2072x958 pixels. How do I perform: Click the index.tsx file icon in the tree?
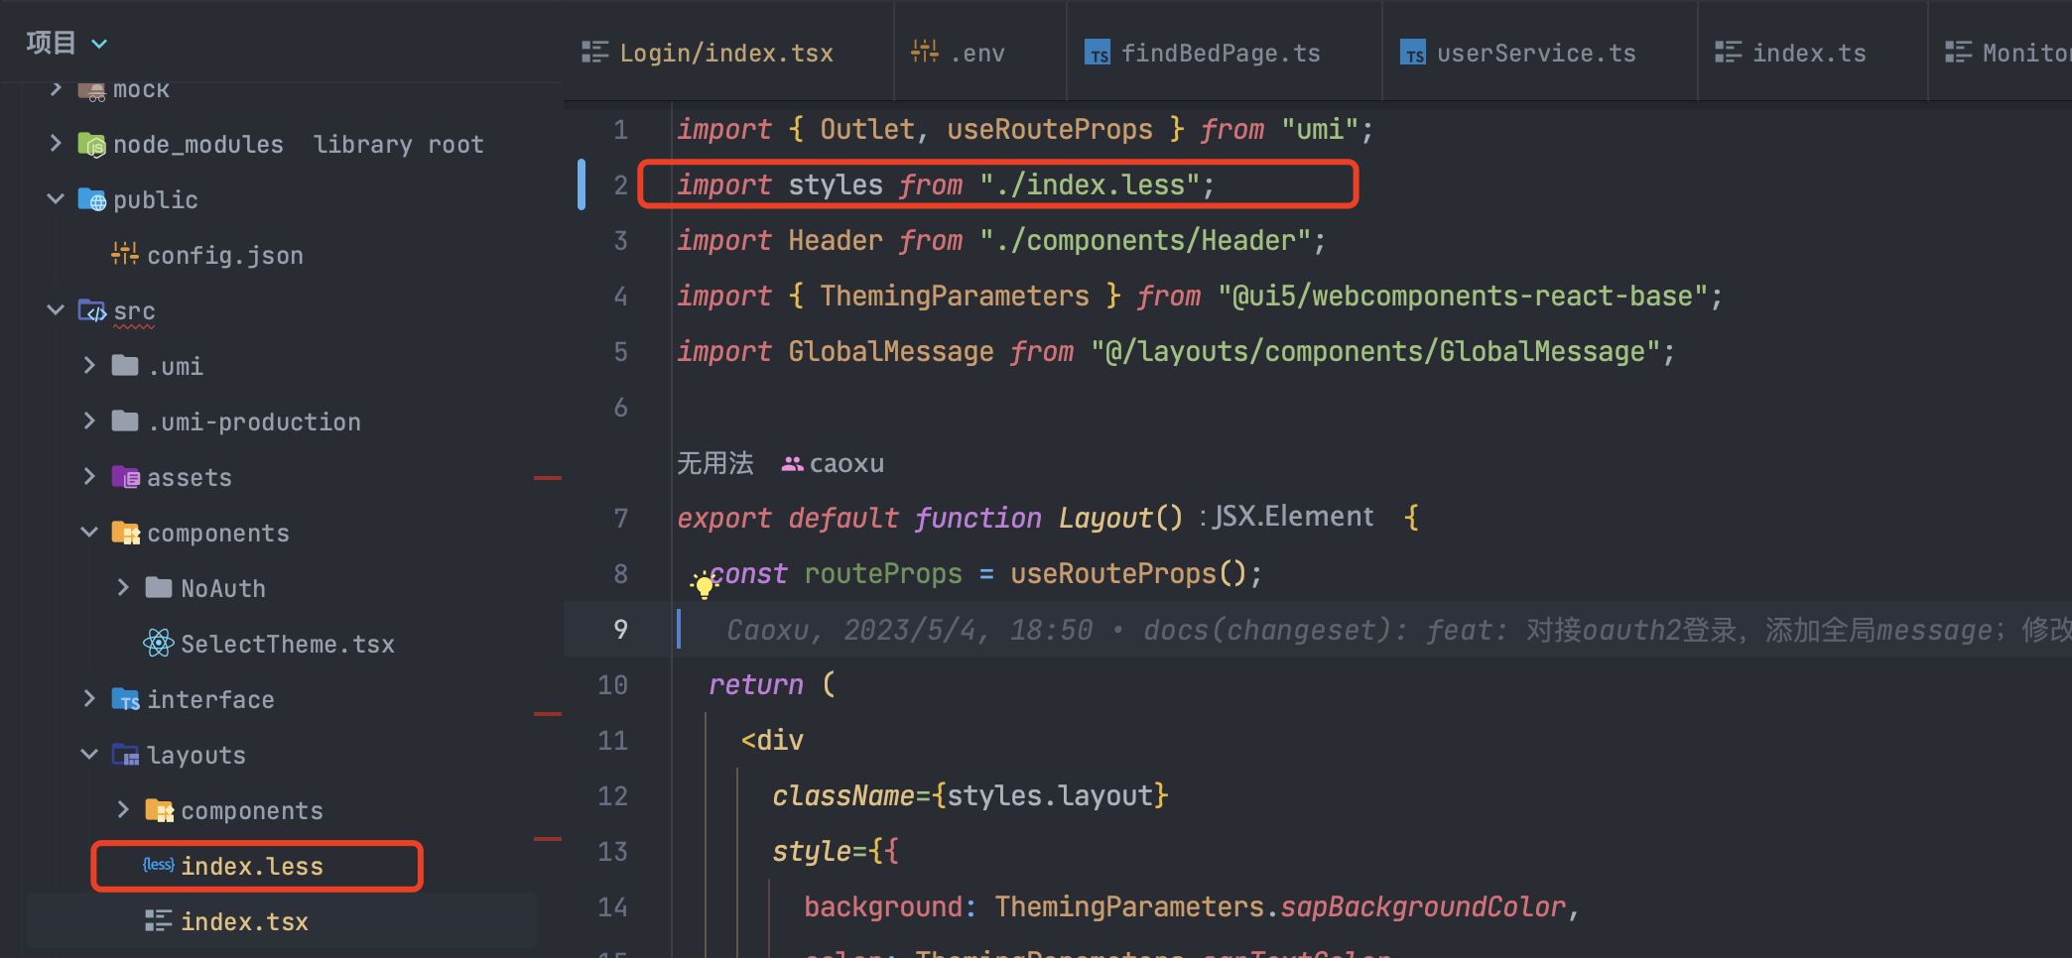click(158, 920)
